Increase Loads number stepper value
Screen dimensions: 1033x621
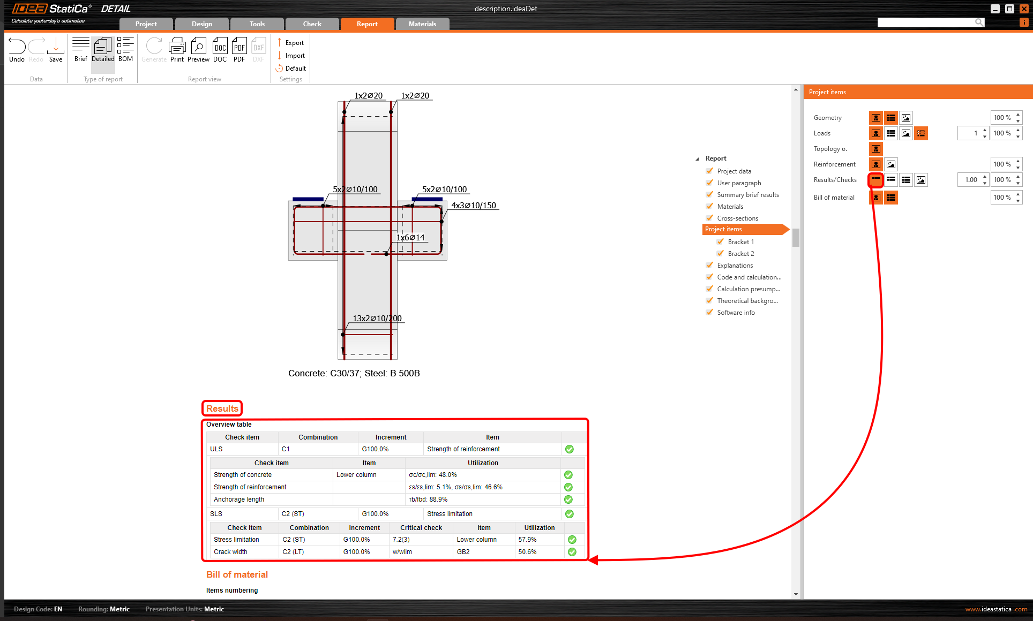(x=985, y=130)
